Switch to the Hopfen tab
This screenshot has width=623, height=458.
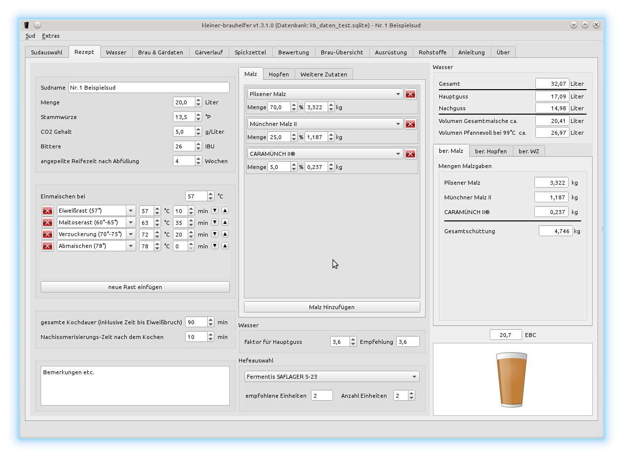(x=279, y=74)
